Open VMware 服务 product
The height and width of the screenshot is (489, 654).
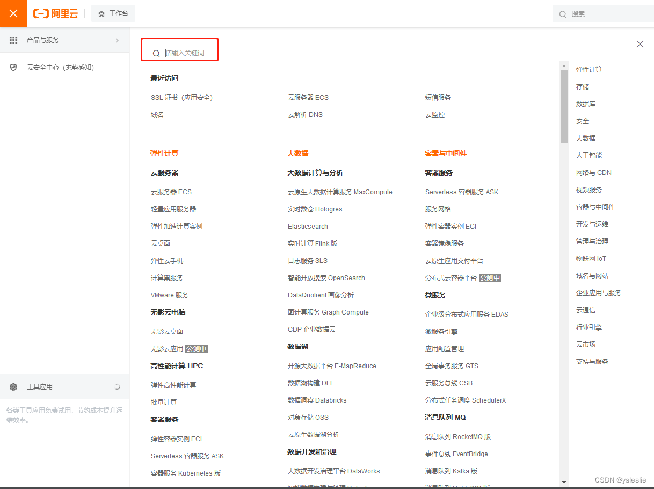[170, 295]
